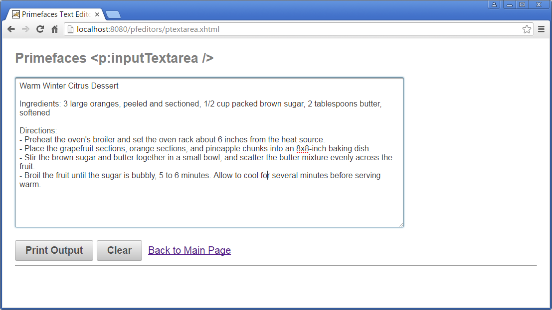The image size is (552, 310).
Task: Open the browser home page
Action: click(54, 29)
